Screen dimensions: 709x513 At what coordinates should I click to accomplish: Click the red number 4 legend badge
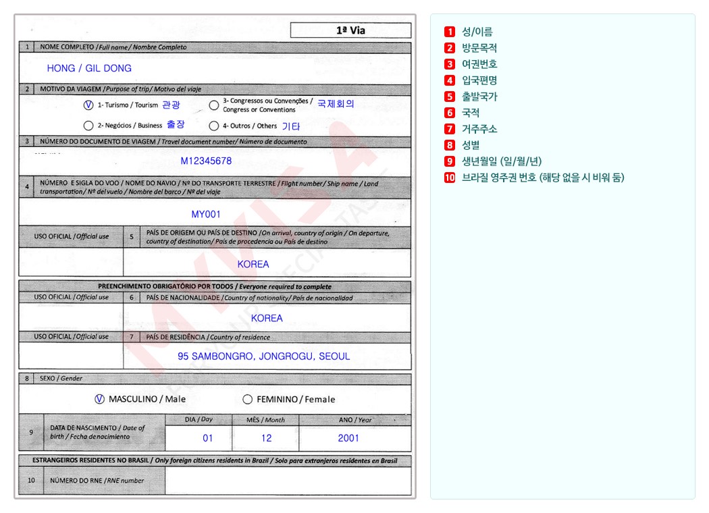[x=450, y=80]
